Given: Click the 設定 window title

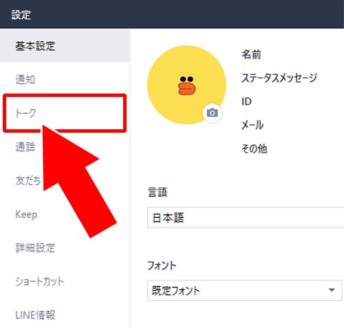Looking at the screenshot, I should click(x=21, y=14).
